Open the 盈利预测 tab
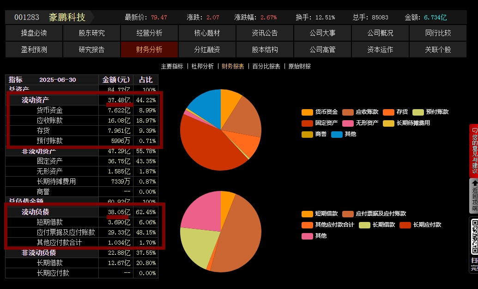The height and width of the screenshot is (289, 478). pos(34,49)
